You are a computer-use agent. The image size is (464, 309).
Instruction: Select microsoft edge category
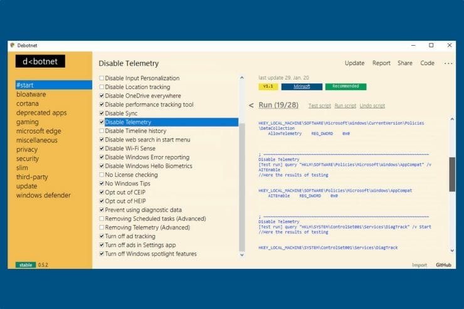[x=39, y=131]
